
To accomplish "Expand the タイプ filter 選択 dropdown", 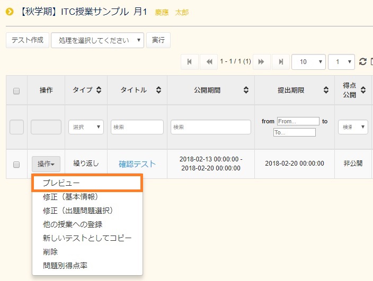I will (x=86, y=127).
